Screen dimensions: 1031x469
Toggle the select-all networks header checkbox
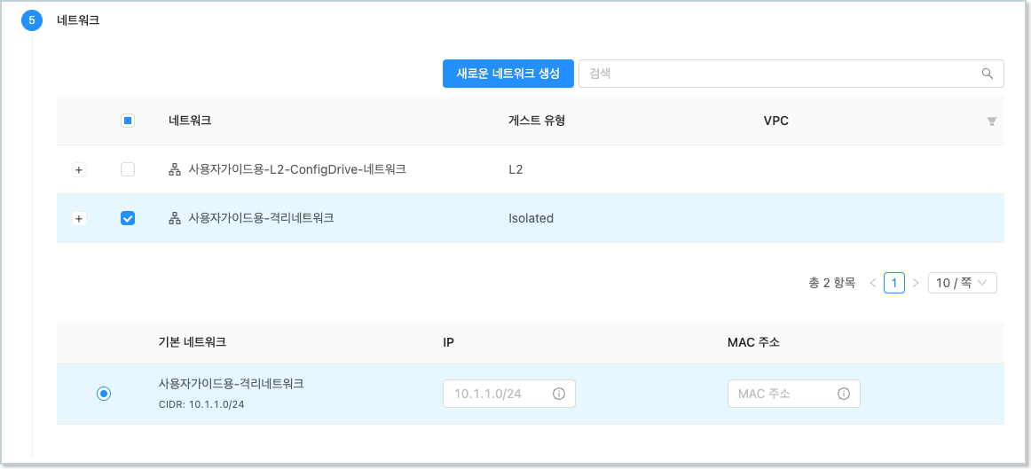coord(128,121)
